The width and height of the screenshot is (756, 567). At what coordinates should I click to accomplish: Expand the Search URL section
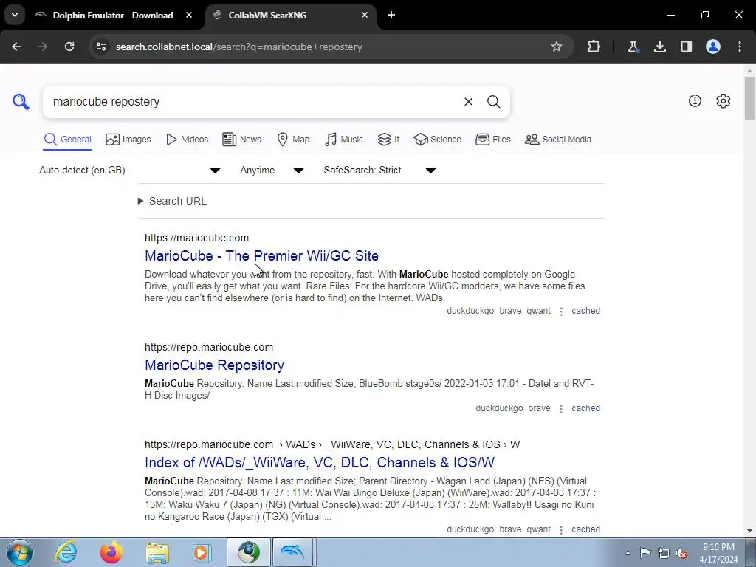tap(172, 201)
